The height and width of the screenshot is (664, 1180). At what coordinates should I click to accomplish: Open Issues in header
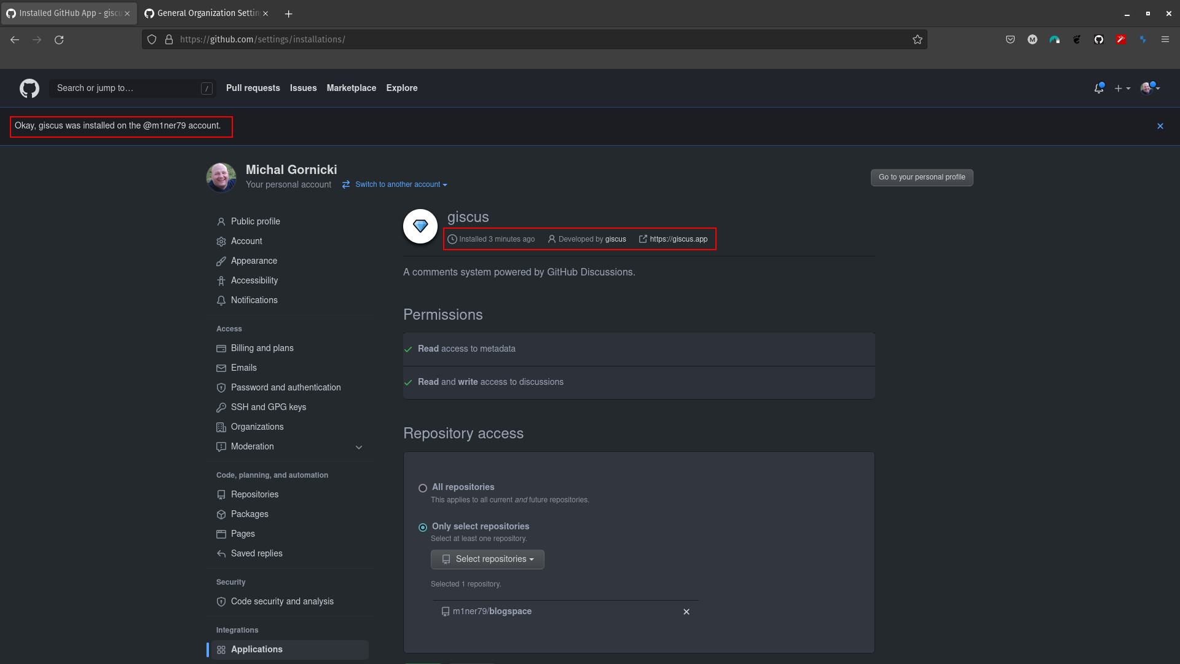tap(304, 88)
